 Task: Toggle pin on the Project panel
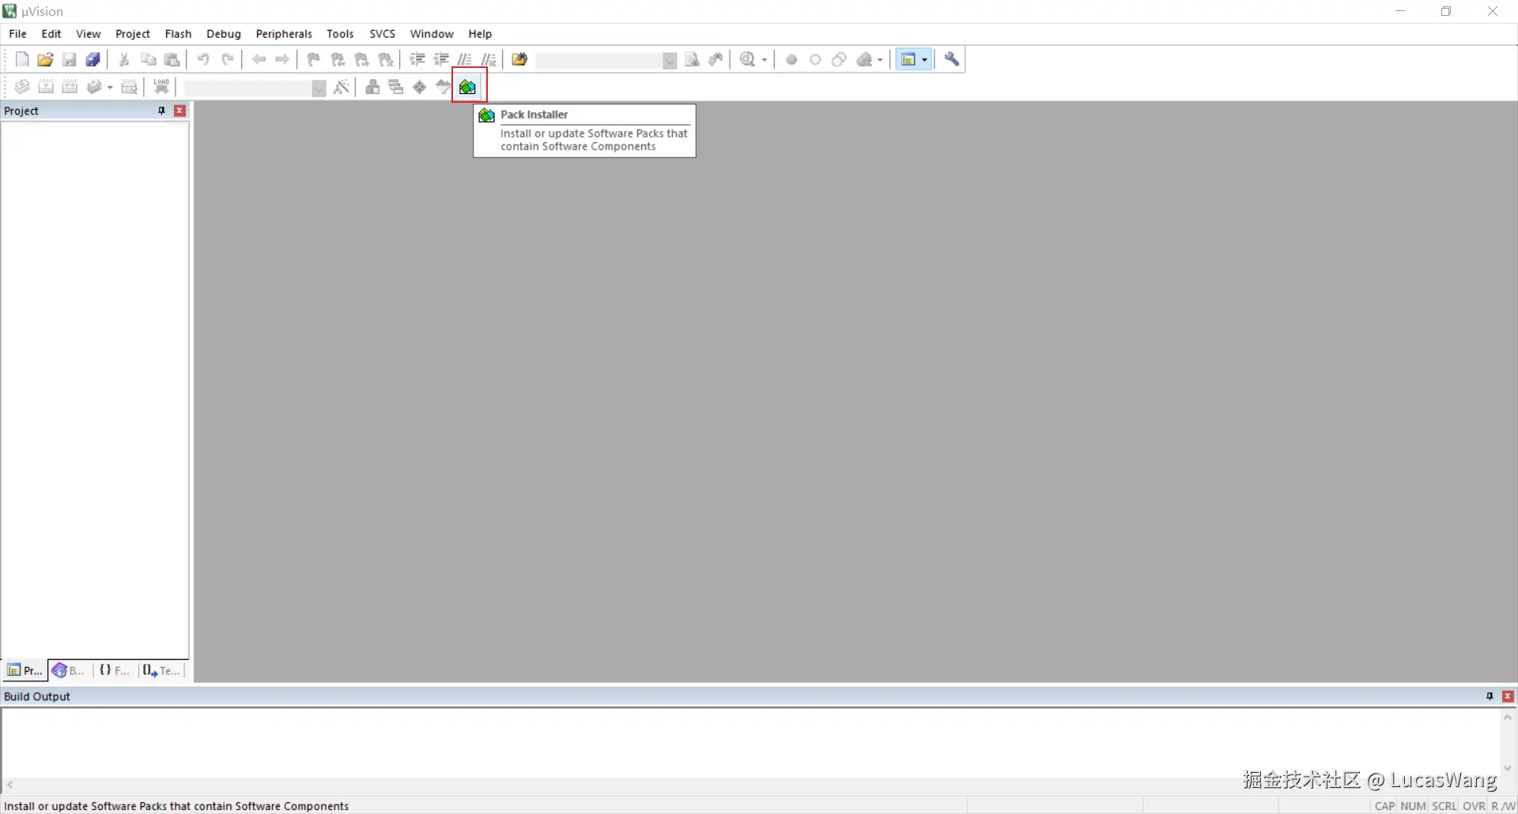(160, 111)
